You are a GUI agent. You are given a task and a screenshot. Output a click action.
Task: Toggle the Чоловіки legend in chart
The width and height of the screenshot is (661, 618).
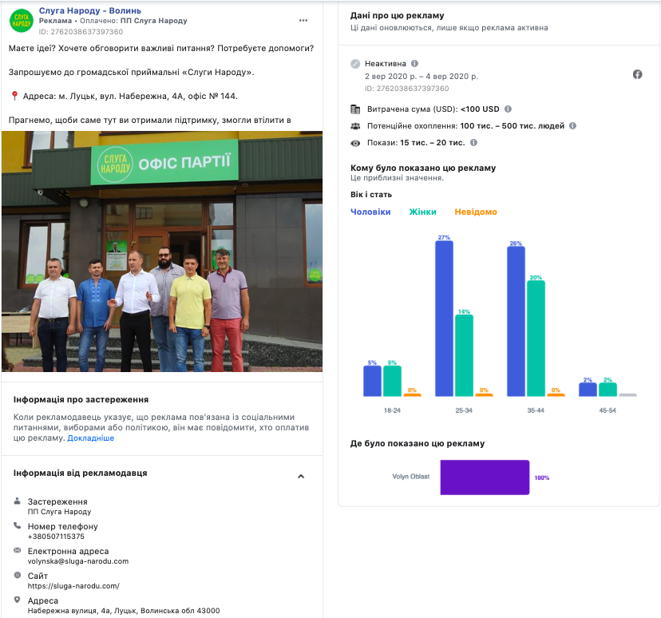pyautogui.click(x=370, y=212)
